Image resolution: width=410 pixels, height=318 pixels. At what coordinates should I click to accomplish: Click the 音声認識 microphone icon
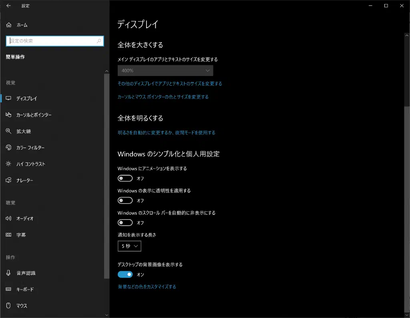click(x=9, y=273)
